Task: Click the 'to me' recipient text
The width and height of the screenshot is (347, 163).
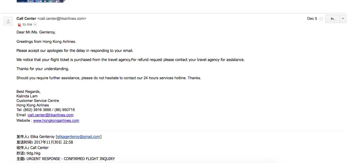Action: click(27, 25)
